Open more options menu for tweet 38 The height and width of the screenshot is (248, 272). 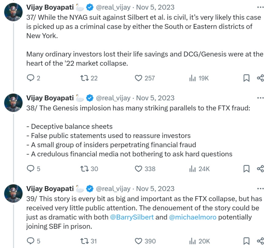point(260,98)
